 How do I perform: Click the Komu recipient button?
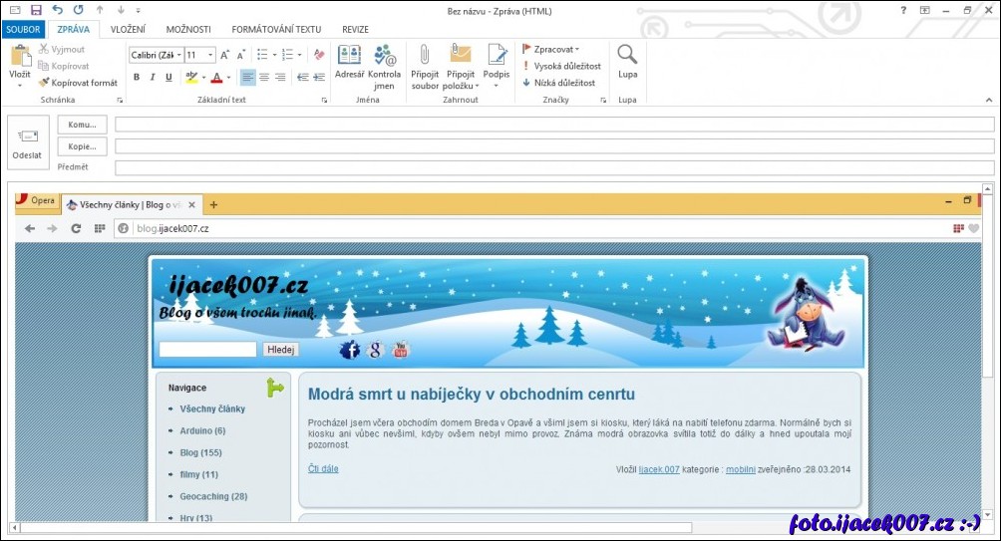coord(82,125)
